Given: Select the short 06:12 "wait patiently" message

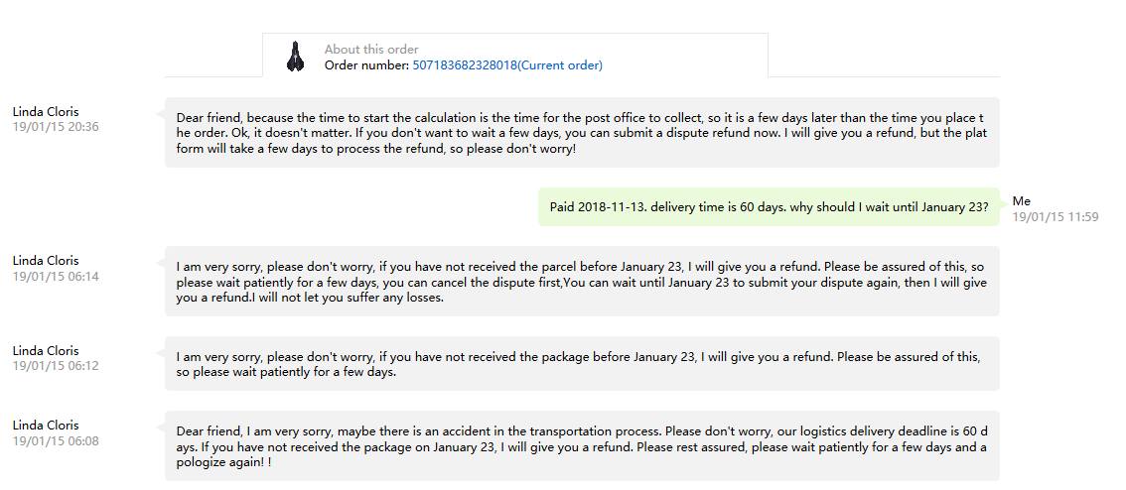Looking at the screenshot, I should click(582, 364).
